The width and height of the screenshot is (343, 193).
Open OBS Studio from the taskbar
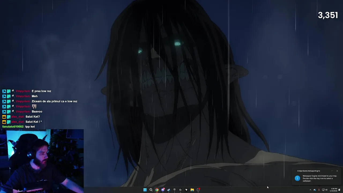coord(198,190)
